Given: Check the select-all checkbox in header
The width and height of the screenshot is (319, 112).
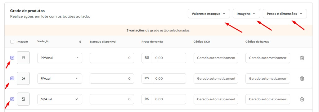Looking at the screenshot, I should point(12,42).
